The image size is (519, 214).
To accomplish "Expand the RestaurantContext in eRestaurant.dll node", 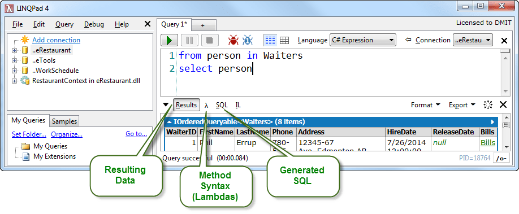I will point(14,81).
